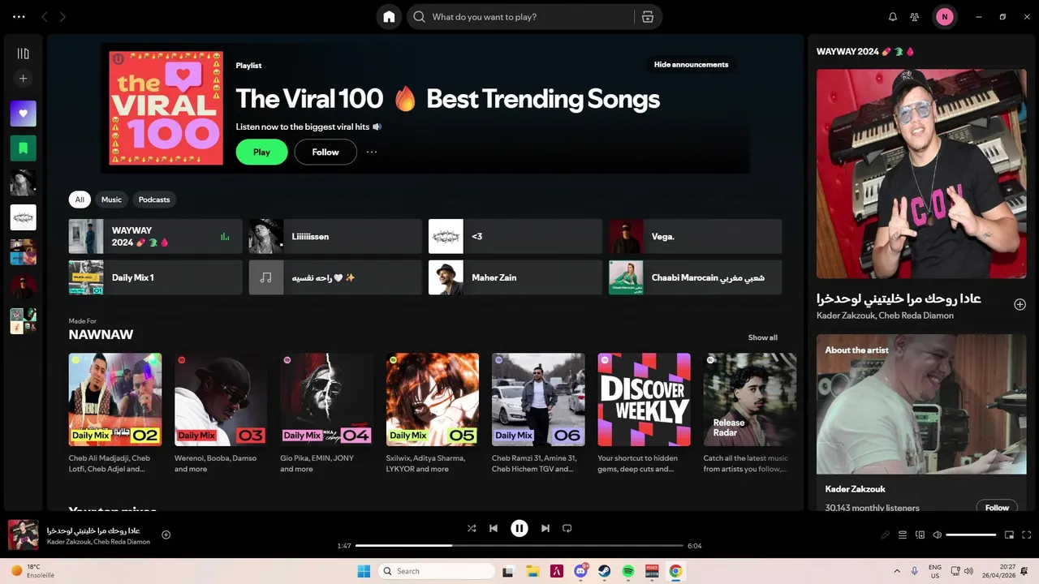This screenshot has height=584, width=1039.
Task: Open the notifications bell
Action: pyautogui.click(x=893, y=17)
